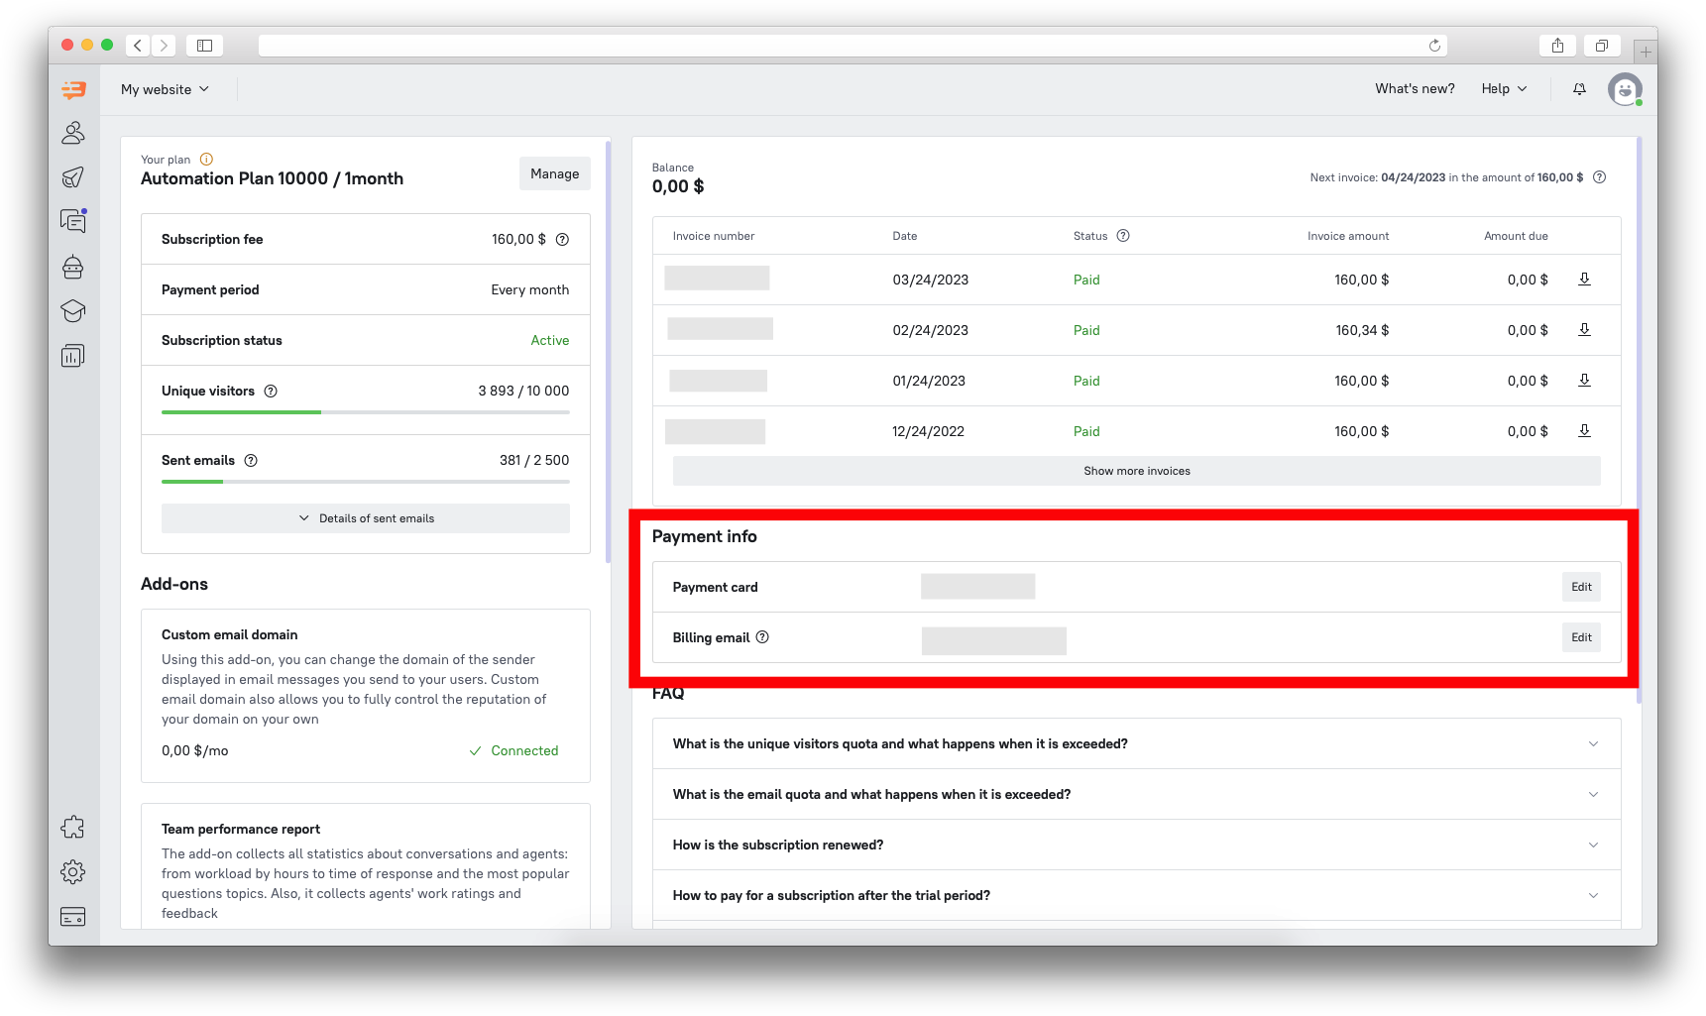Open What's new? in the top bar
The image size is (1706, 1016).
pos(1415,89)
